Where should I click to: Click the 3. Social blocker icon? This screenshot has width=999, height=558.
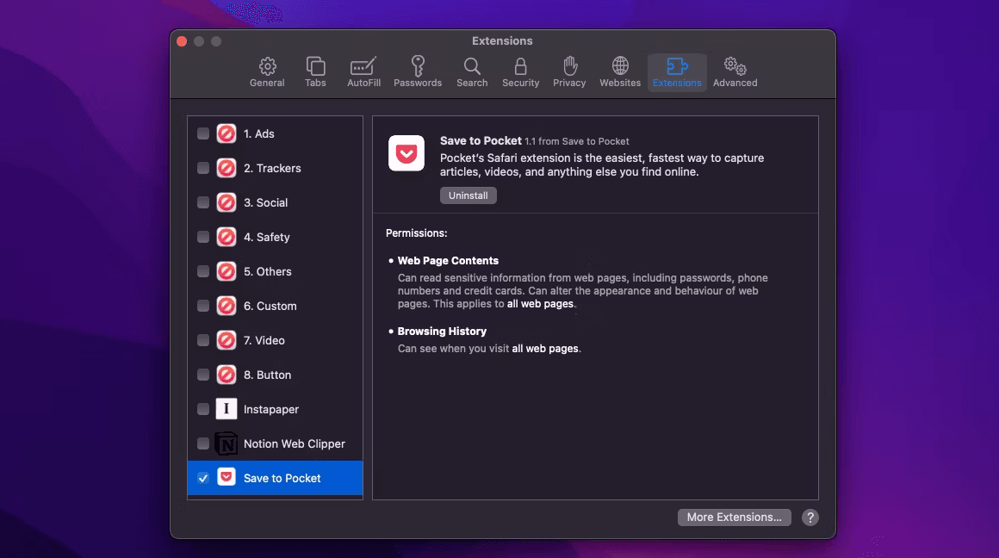tap(226, 202)
